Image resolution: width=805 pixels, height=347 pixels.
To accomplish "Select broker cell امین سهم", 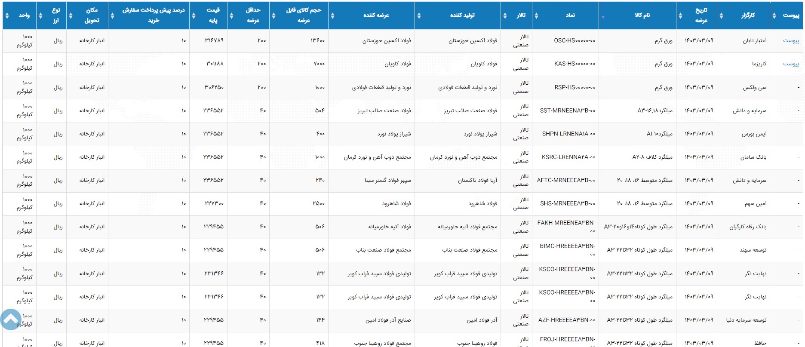I will tap(756, 203).
